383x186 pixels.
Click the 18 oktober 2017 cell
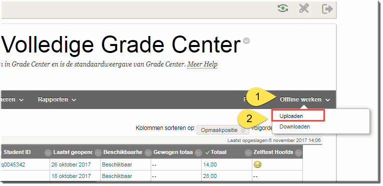pyautogui.click(x=71, y=176)
